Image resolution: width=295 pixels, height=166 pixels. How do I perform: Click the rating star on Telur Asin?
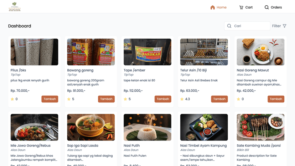click(182, 99)
